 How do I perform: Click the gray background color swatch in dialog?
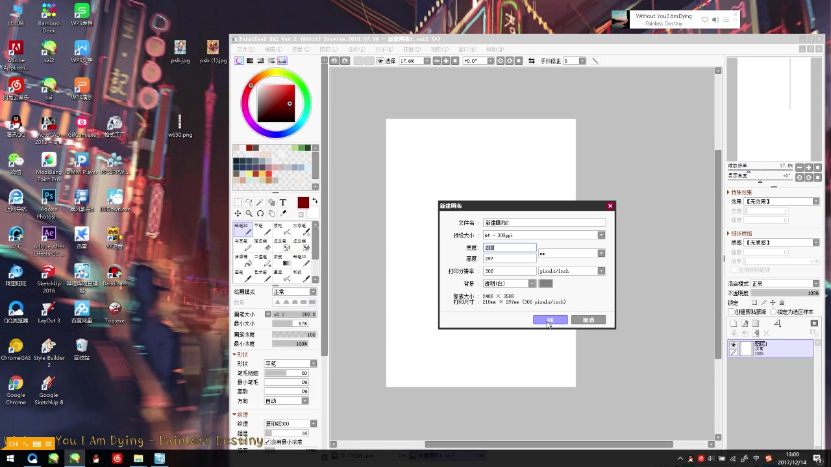pos(545,283)
